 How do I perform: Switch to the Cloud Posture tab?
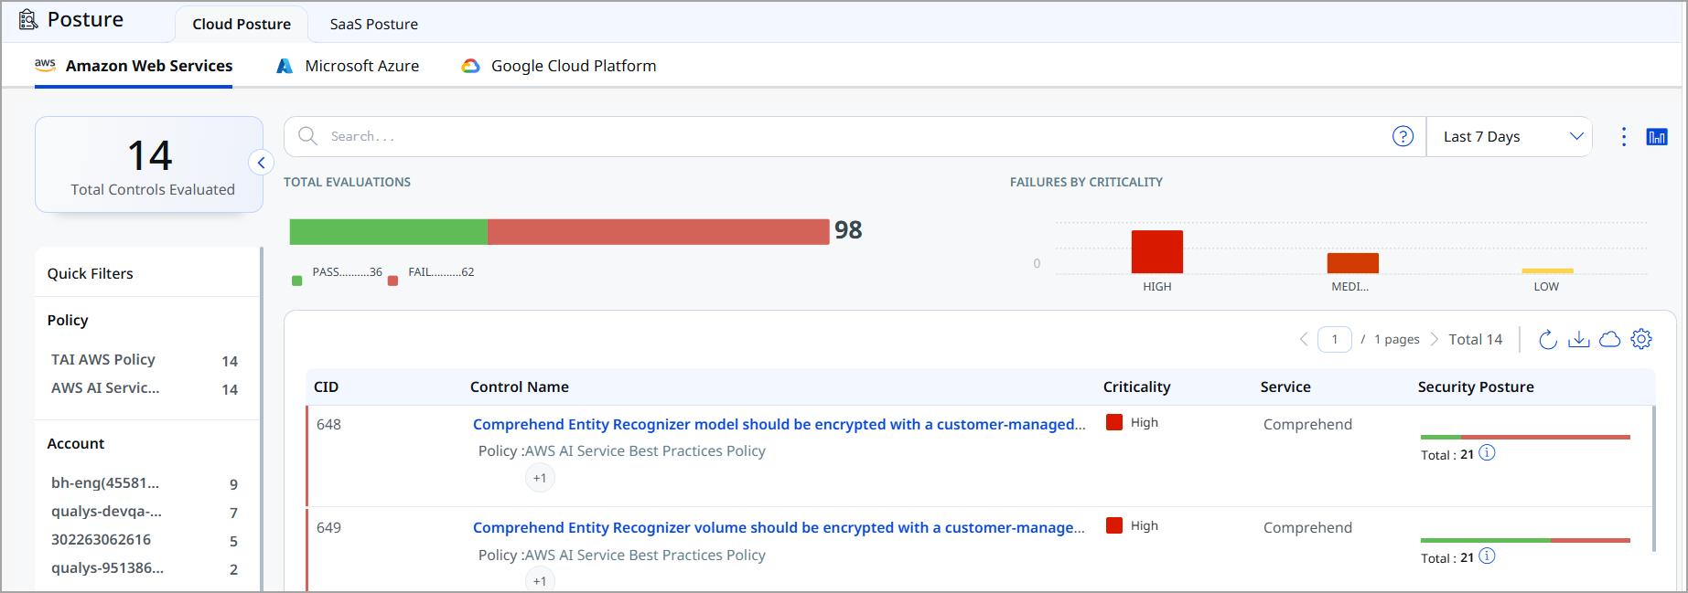tap(242, 24)
